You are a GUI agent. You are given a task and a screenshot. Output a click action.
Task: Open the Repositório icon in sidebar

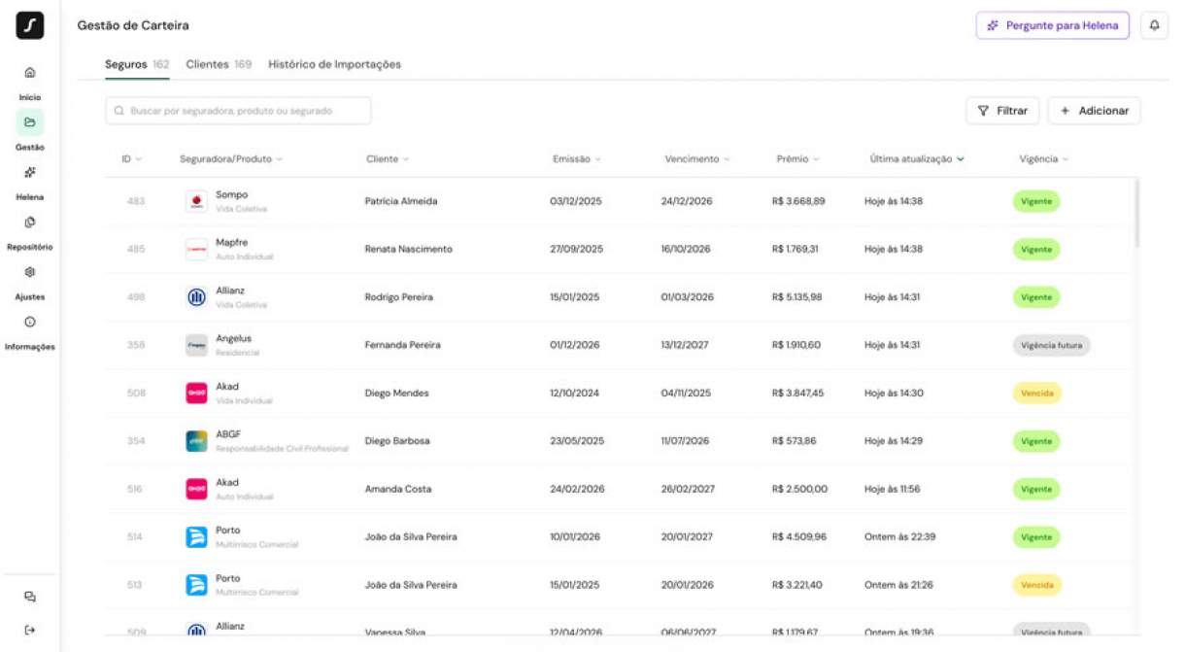tap(29, 223)
